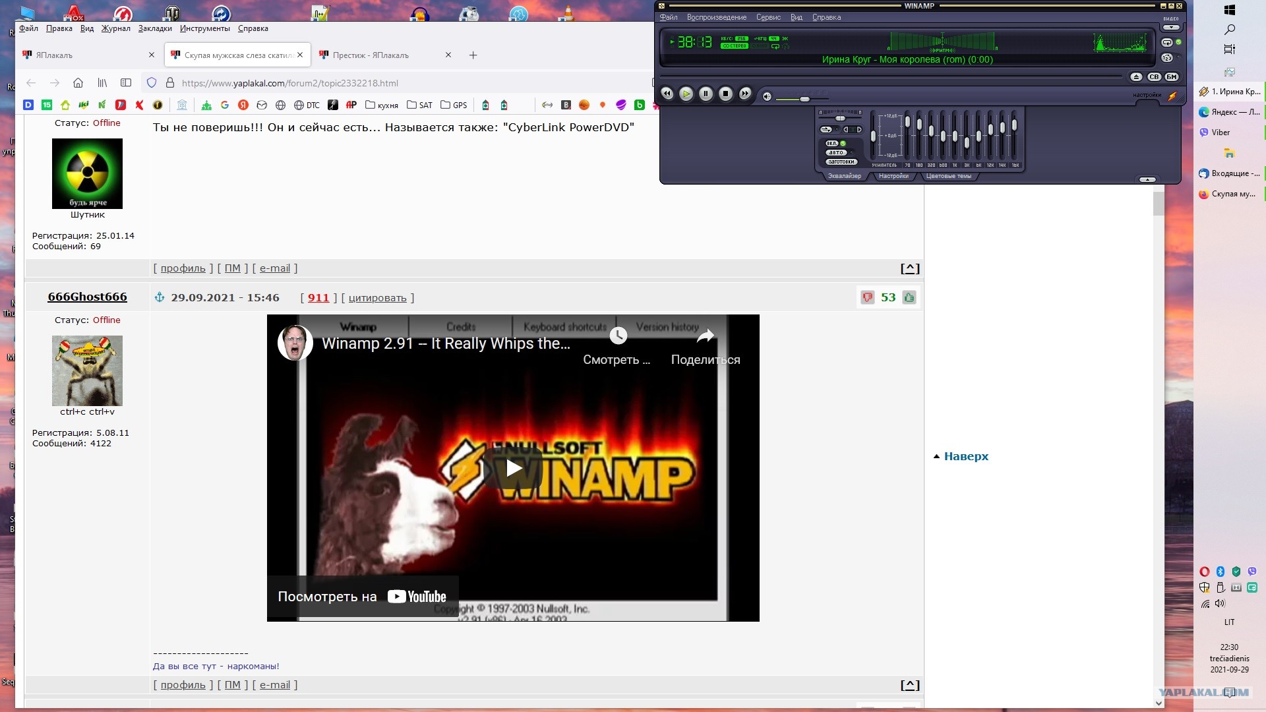
Task: Click Firefox back arrow
Action: pos(31,83)
